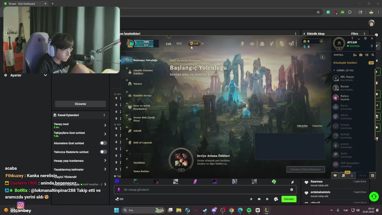Click the add friend icon
This screenshot has height=215, width=382.
pyautogui.click(x=355, y=55)
